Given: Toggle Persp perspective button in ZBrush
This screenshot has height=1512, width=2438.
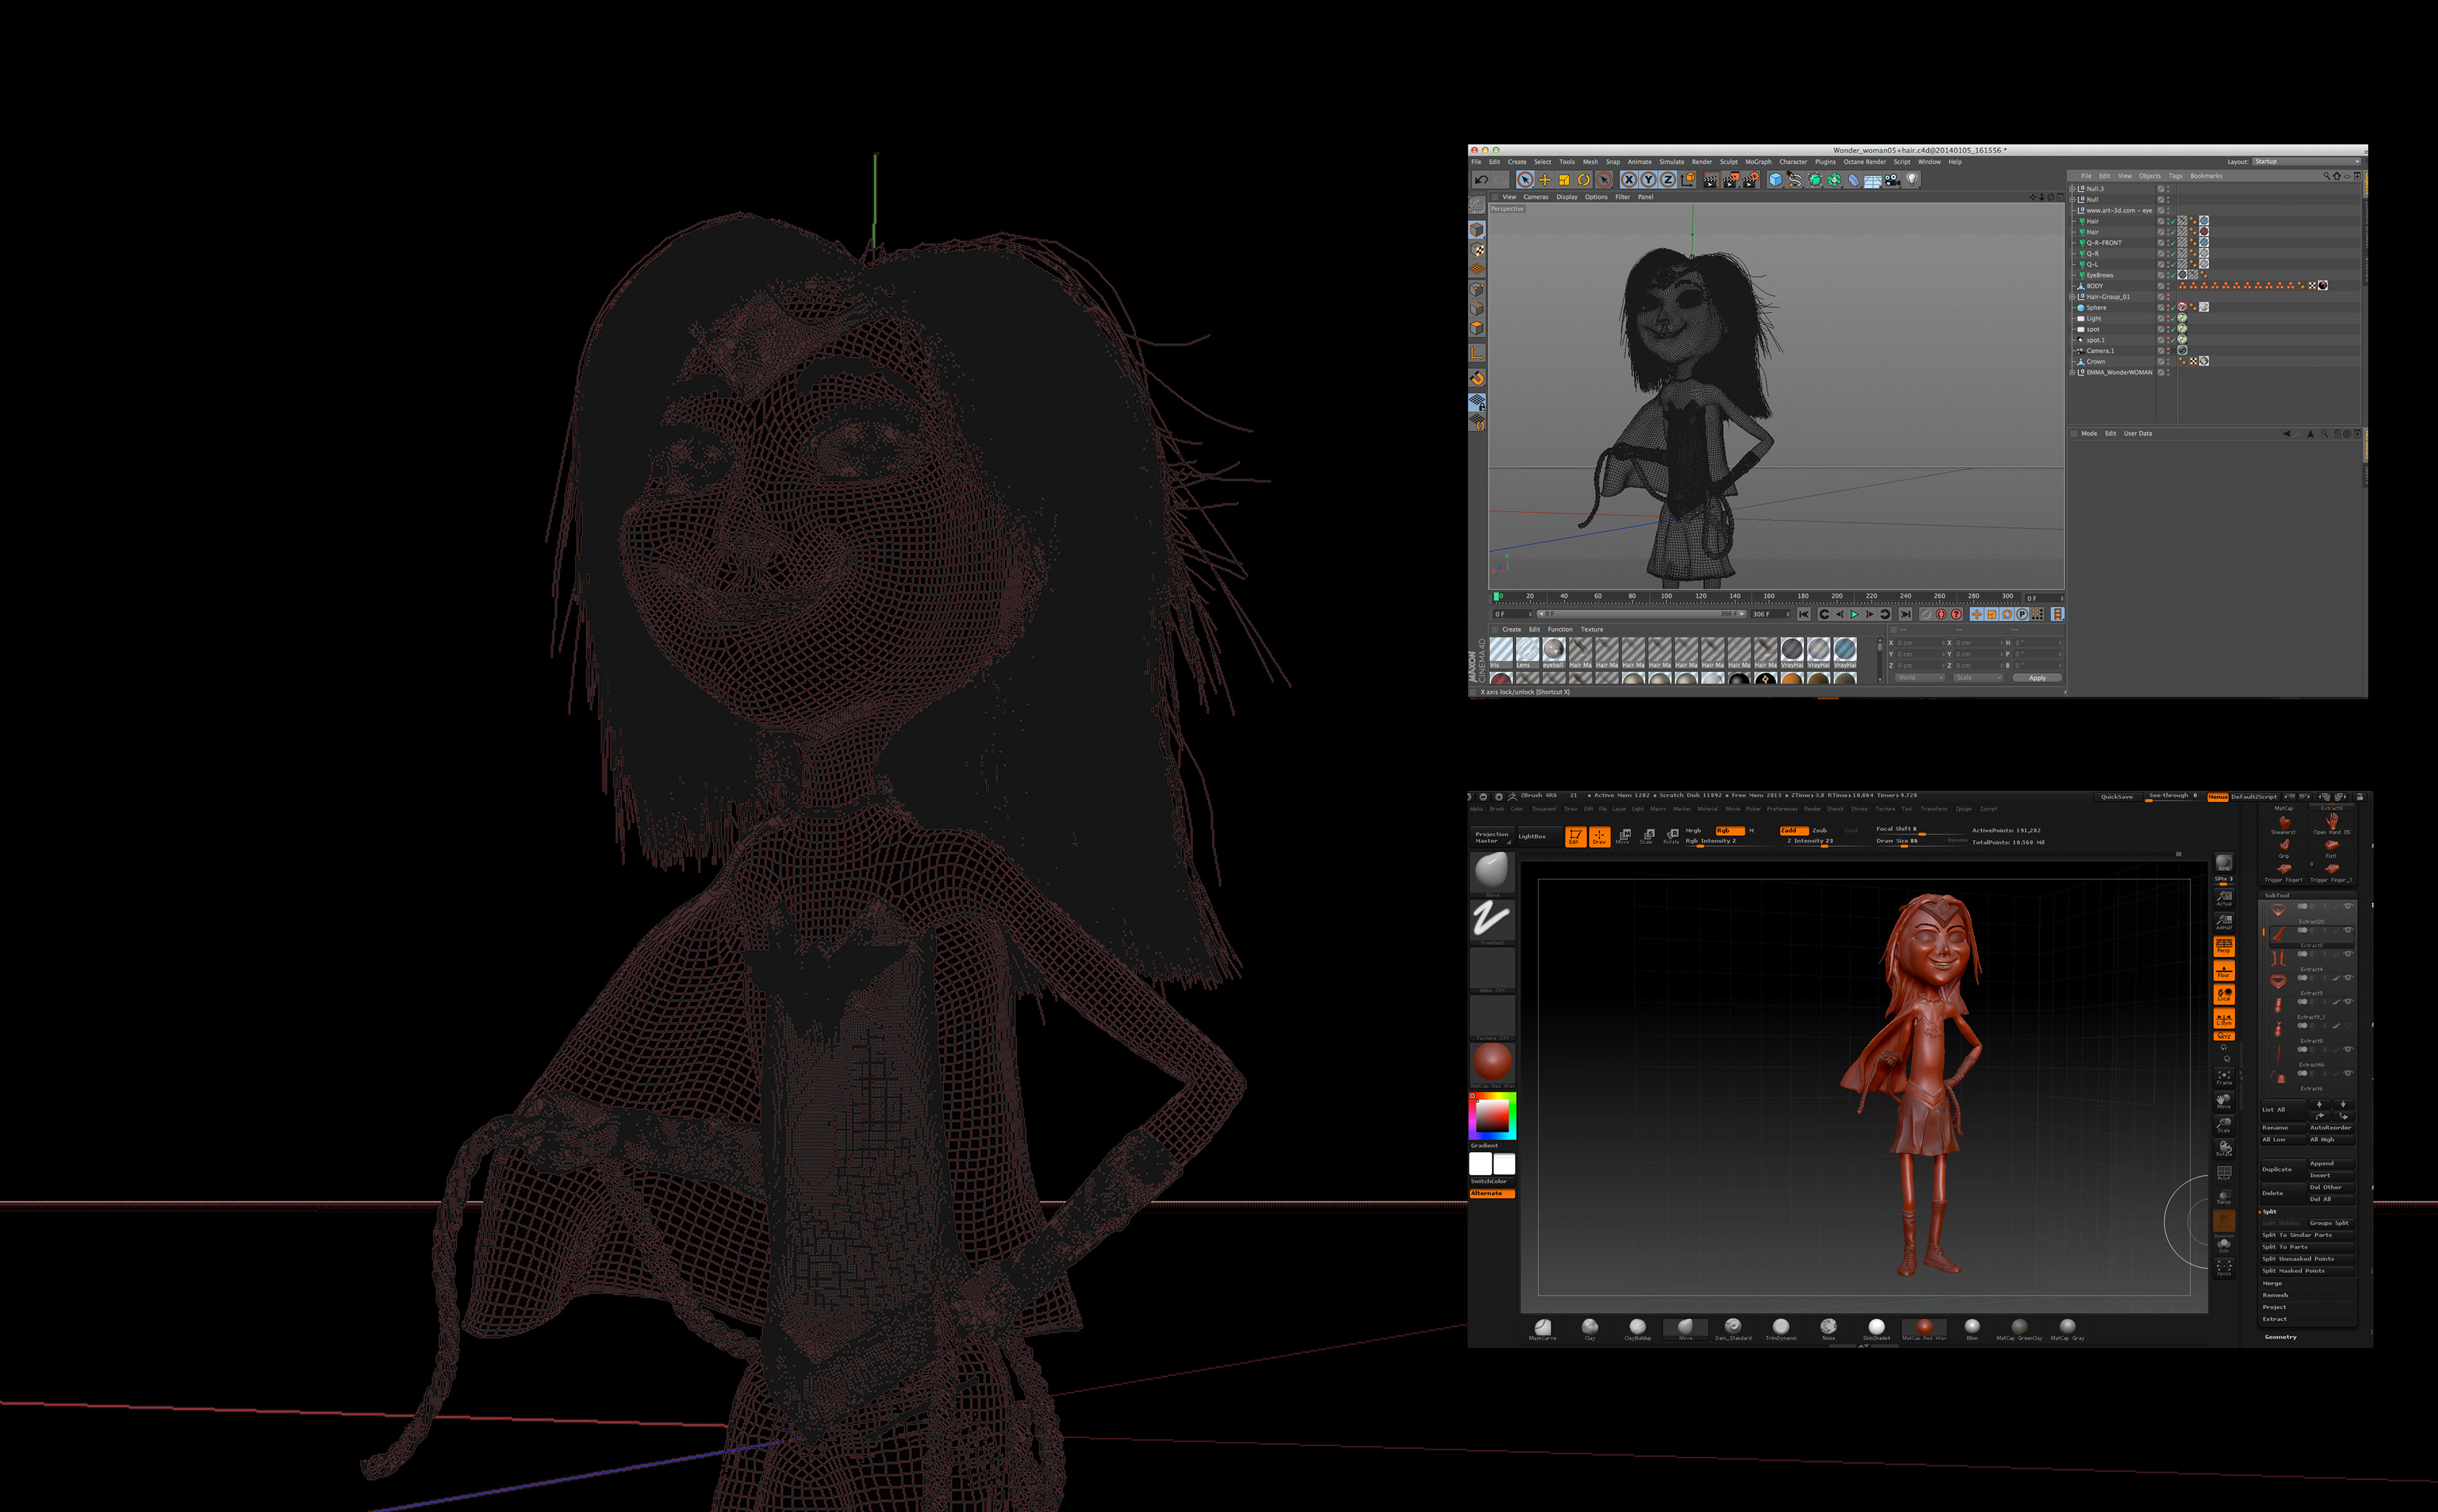Looking at the screenshot, I should (2224, 947).
